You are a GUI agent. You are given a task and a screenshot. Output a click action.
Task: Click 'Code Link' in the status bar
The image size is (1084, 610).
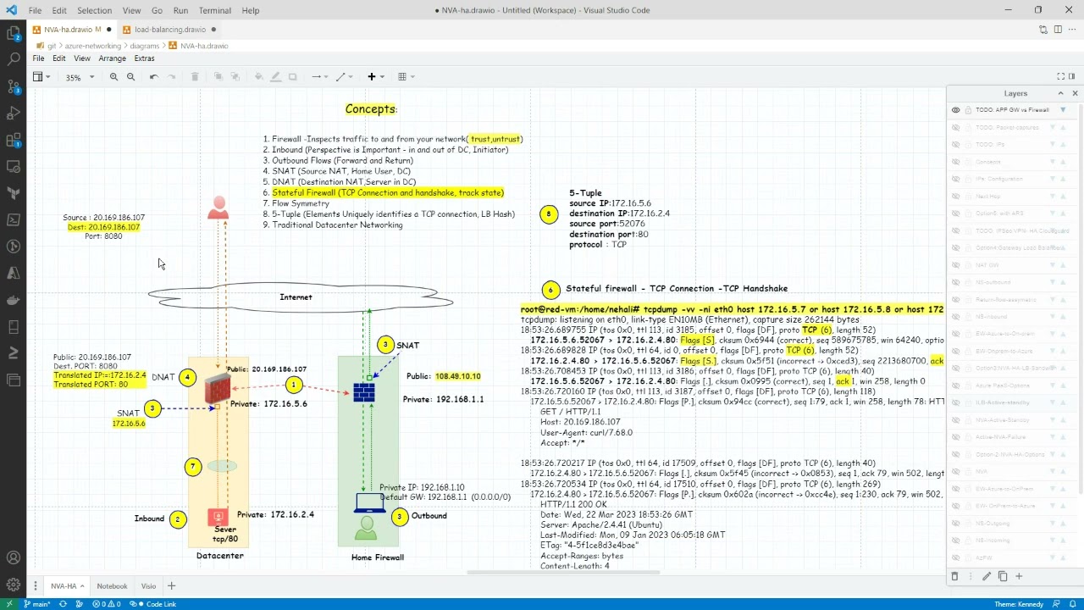(x=155, y=604)
